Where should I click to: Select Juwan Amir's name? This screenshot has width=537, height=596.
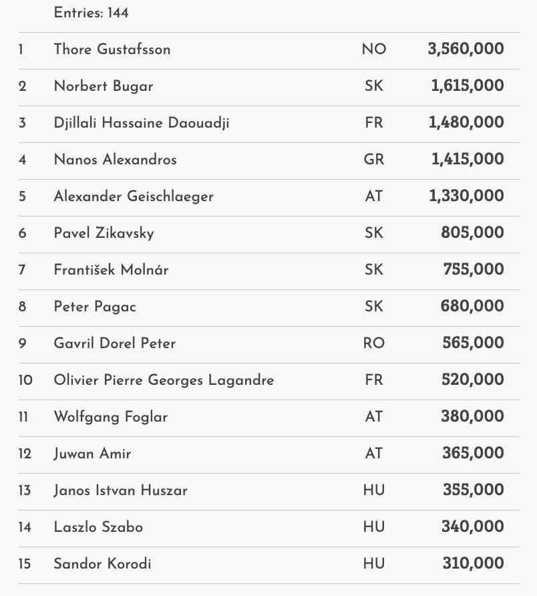(92, 454)
